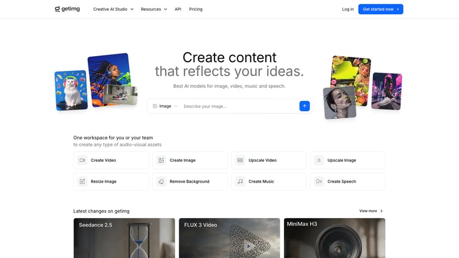Launch the Create Music label
Image resolution: width=459 pixels, height=258 pixels.
point(261,182)
